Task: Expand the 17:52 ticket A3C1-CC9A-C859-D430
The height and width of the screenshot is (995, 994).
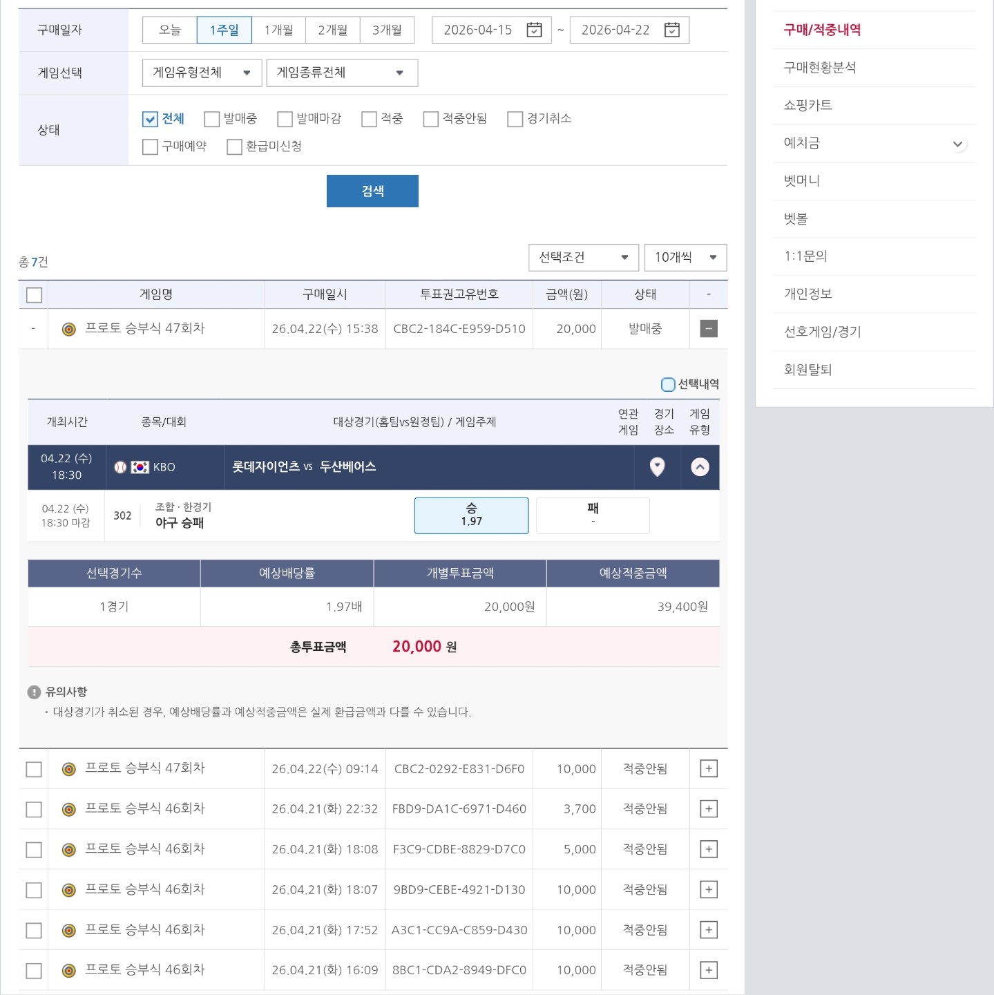Action: (709, 930)
